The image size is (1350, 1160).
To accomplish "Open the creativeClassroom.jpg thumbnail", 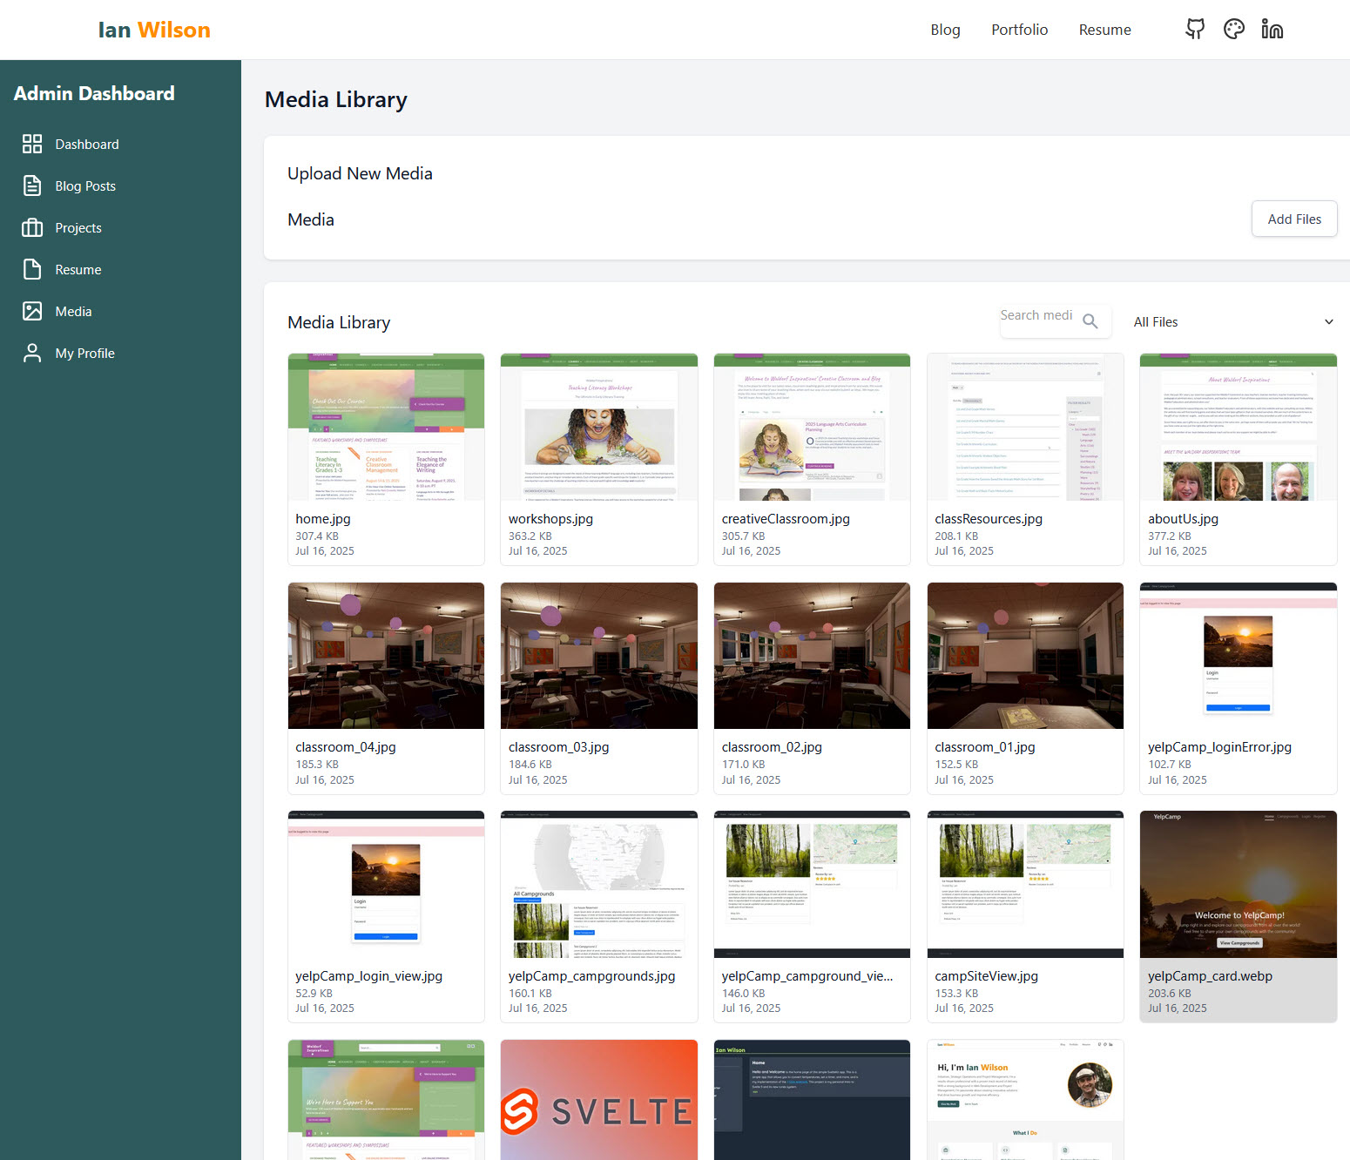I will 812,427.
